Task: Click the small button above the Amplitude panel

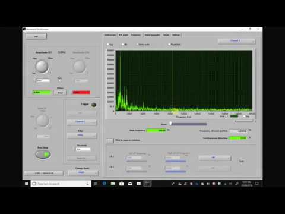Action: tap(36, 36)
